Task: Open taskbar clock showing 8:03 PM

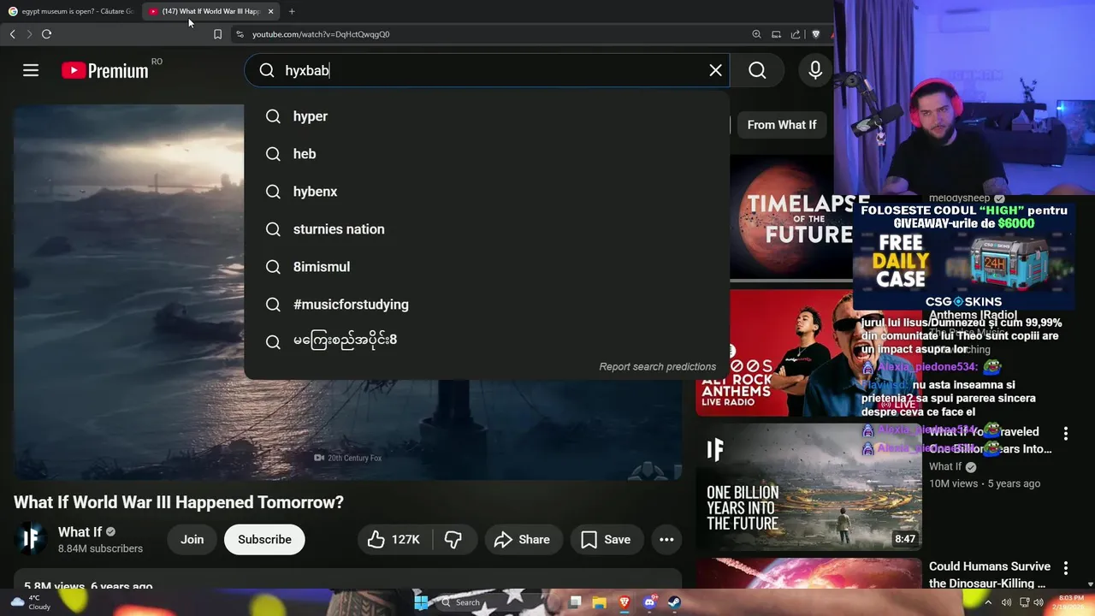Action: pyautogui.click(x=1071, y=602)
